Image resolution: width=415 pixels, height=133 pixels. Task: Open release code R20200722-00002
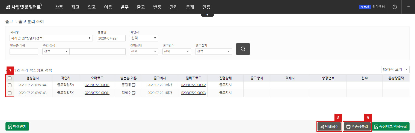(193, 85)
